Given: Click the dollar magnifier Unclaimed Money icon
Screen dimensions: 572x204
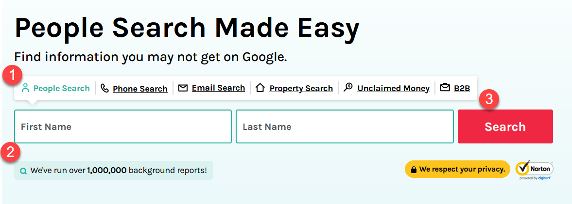Looking at the screenshot, I should [348, 88].
